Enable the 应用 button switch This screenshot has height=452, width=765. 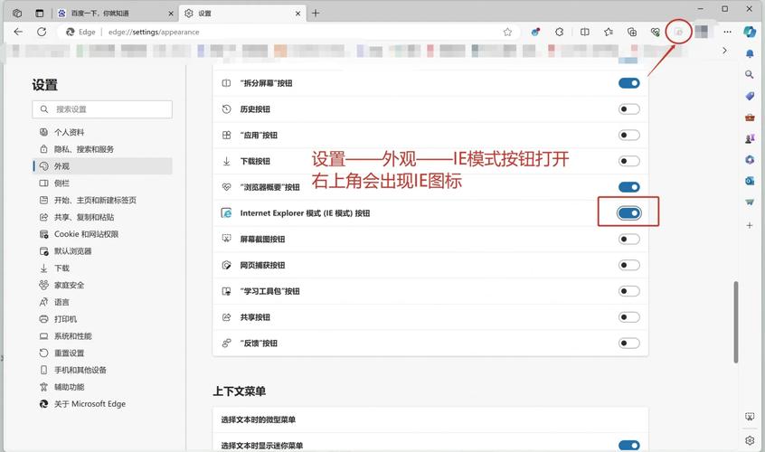[628, 135]
